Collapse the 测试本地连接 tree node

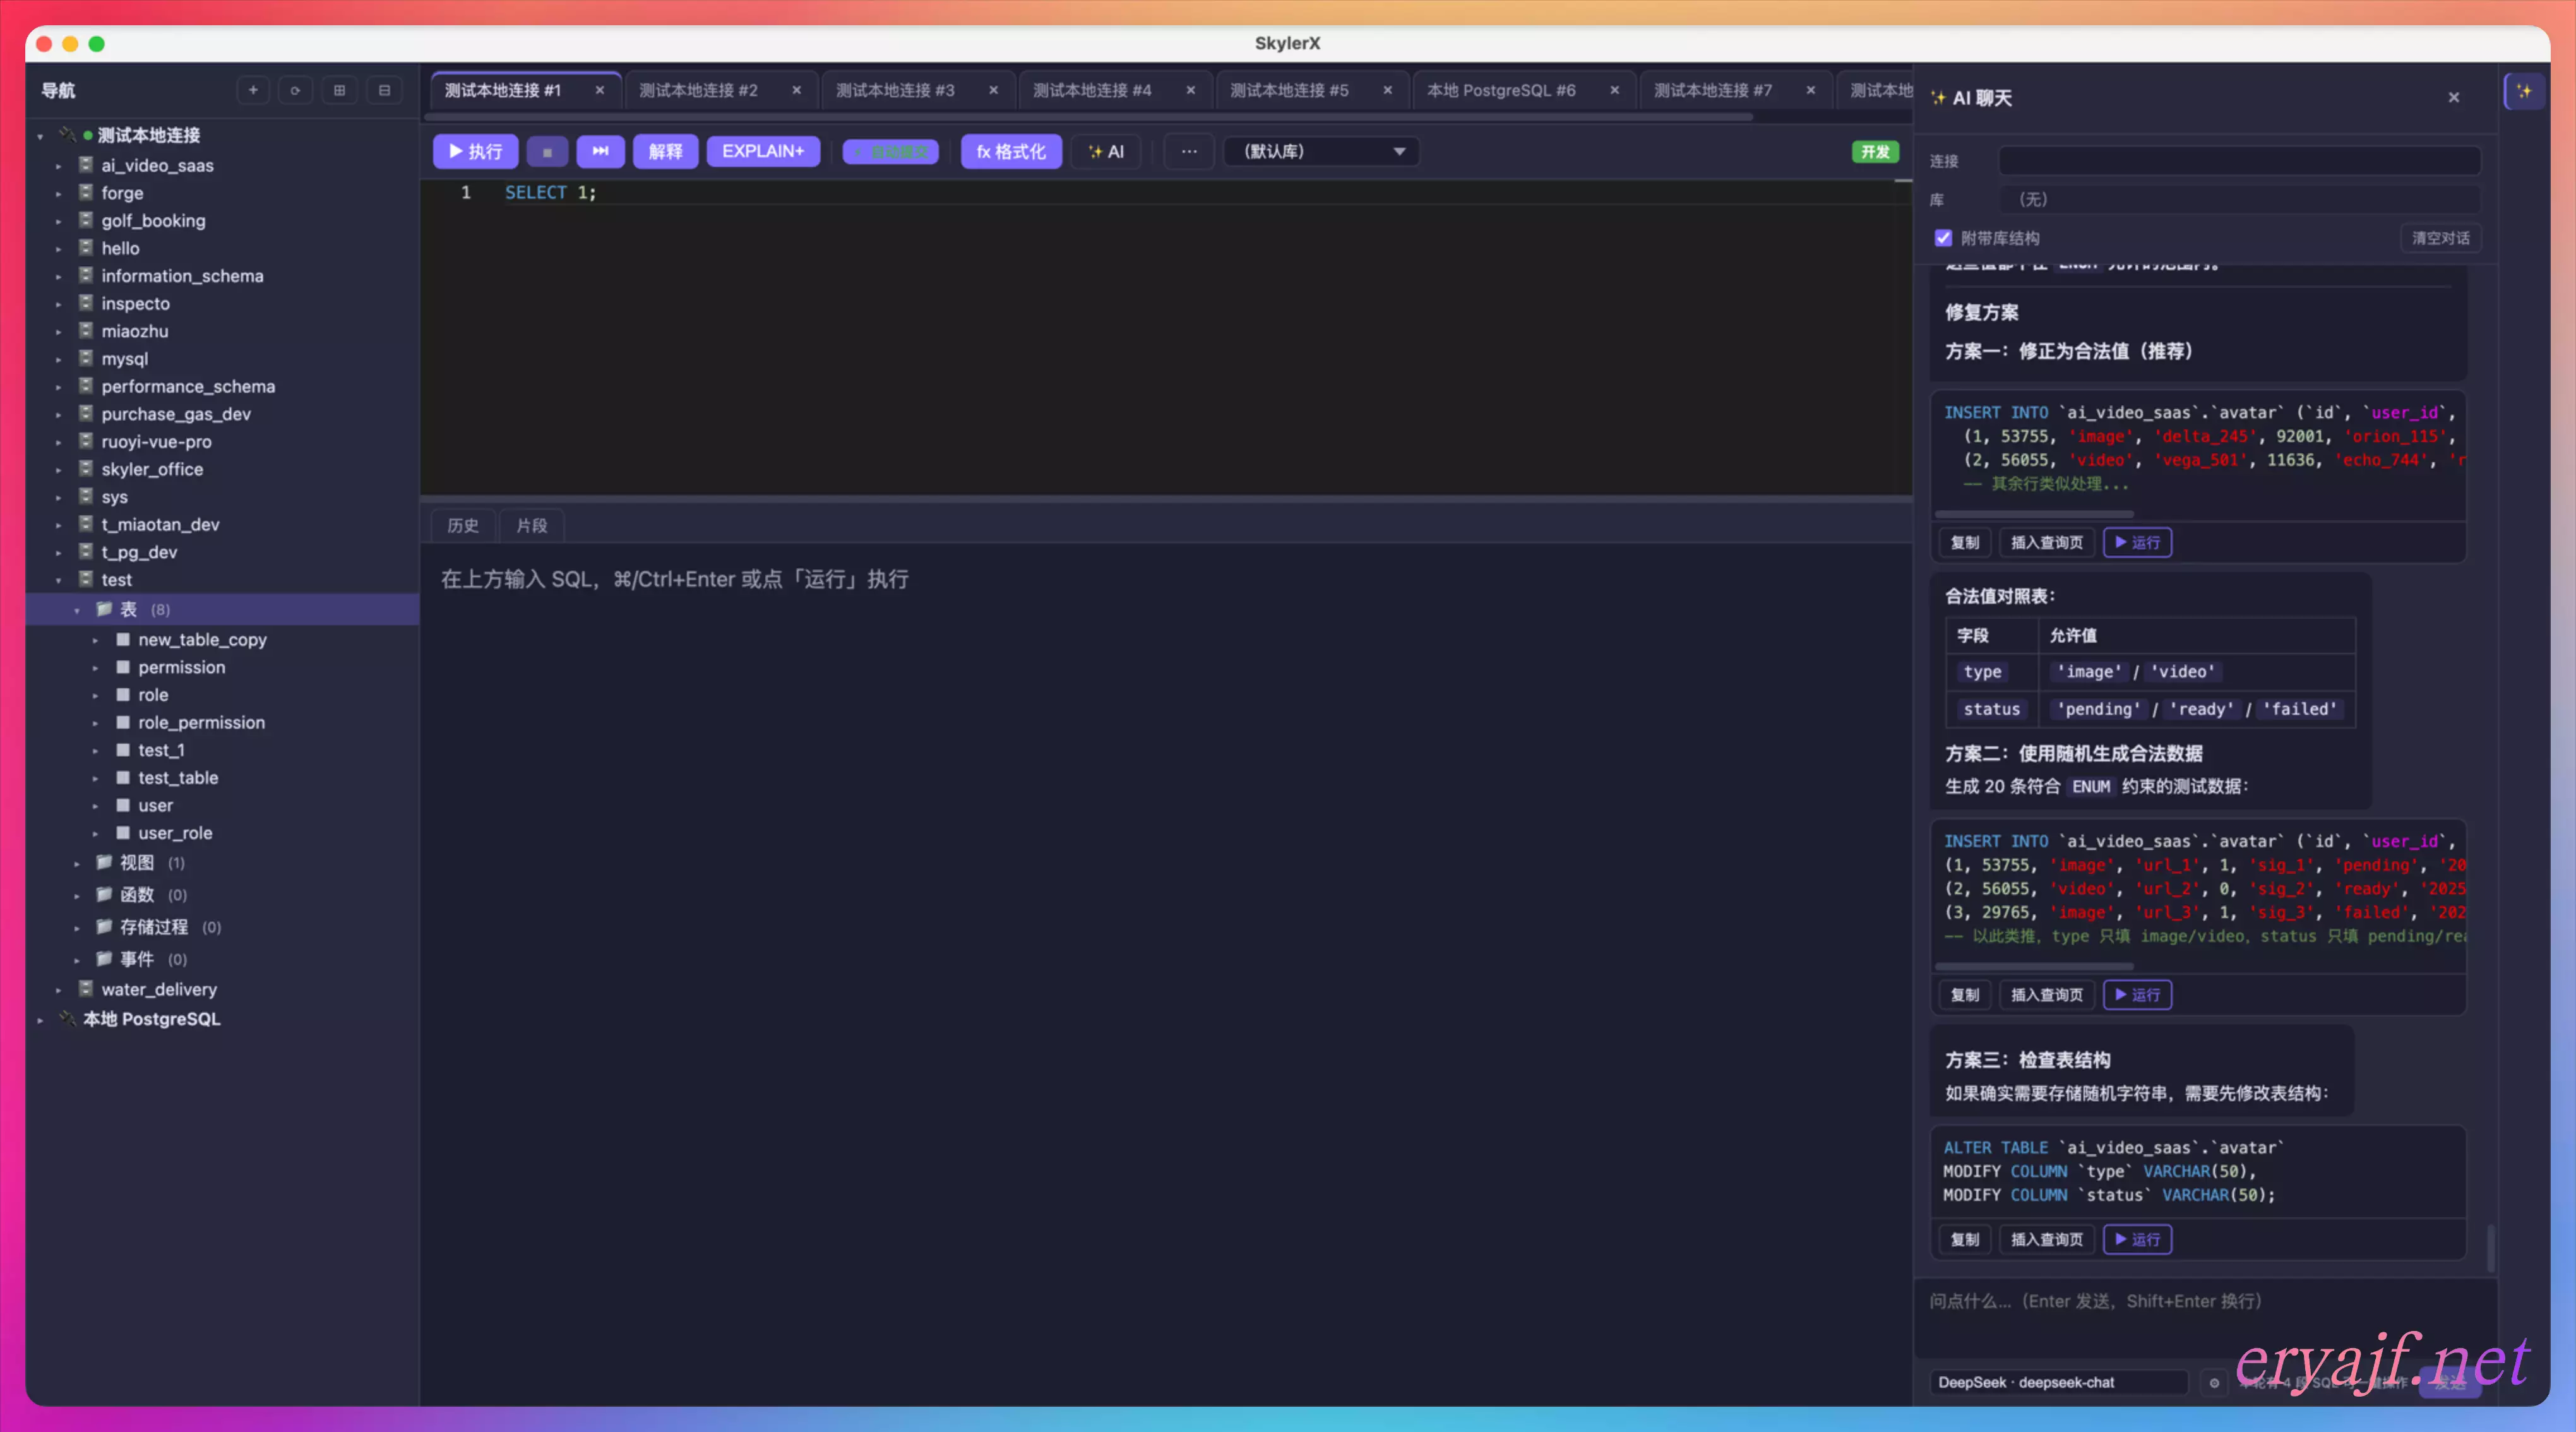click(x=40, y=136)
